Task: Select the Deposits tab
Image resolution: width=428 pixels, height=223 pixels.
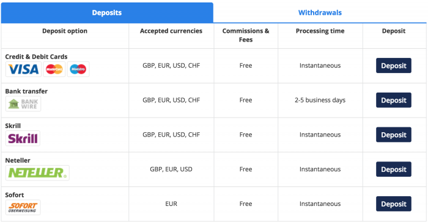Action: pyautogui.click(x=107, y=13)
